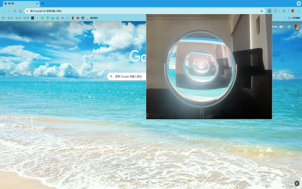Go back to the previous page
302x189 pixels.
pos(4,11)
